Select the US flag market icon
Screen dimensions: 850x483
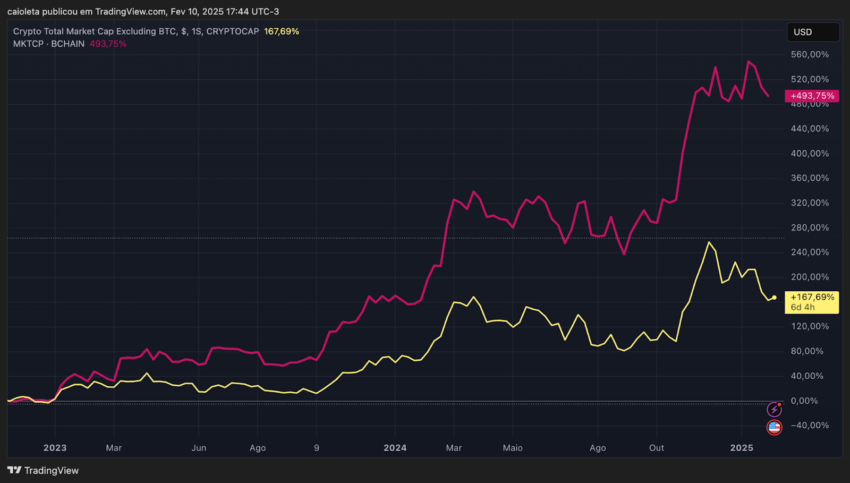pos(774,427)
